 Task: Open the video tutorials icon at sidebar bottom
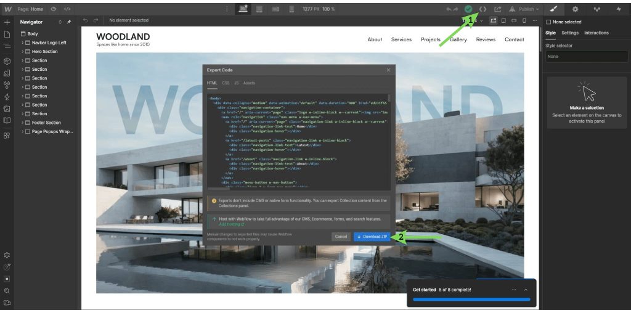coord(7,303)
